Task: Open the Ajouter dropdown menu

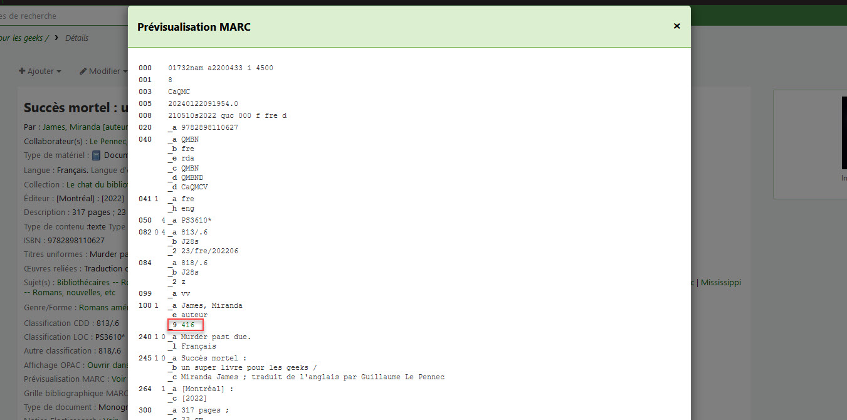Action: click(x=40, y=71)
